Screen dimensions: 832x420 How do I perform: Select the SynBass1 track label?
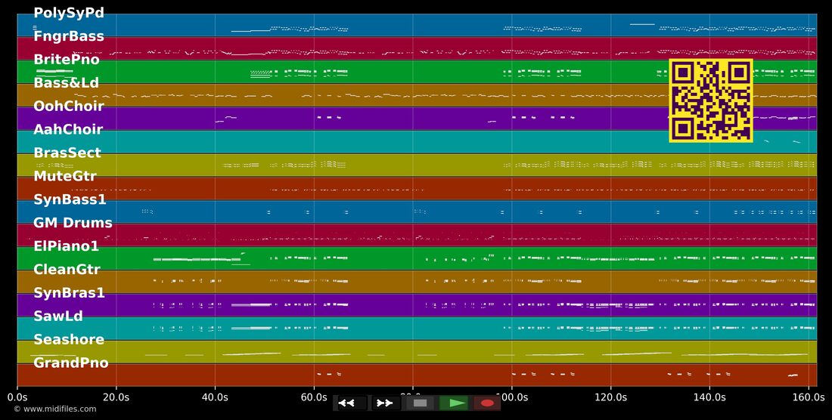[x=70, y=199]
